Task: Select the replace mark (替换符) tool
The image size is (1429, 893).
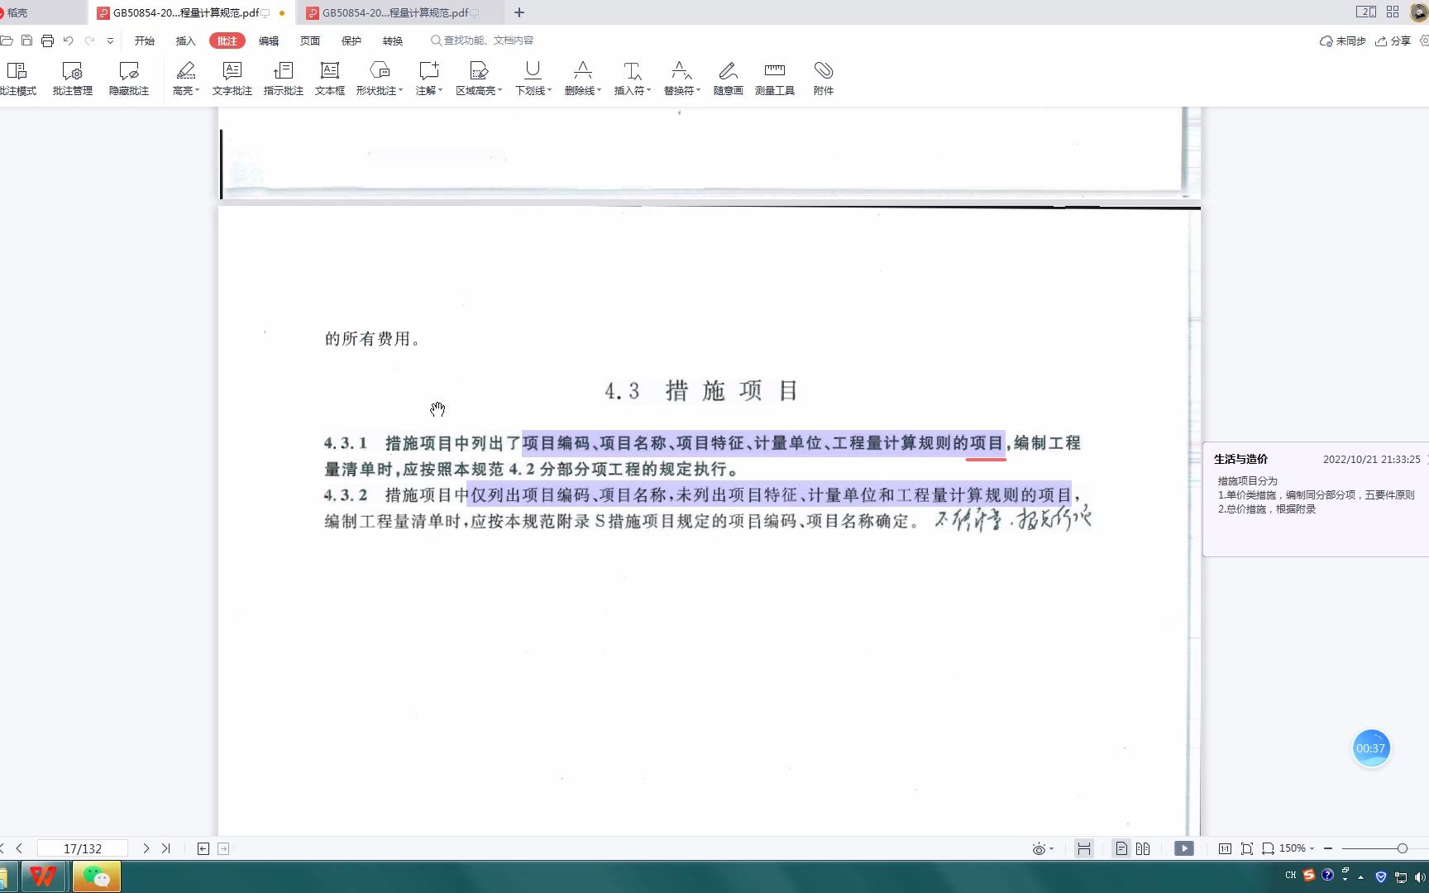Action: click(x=681, y=71)
